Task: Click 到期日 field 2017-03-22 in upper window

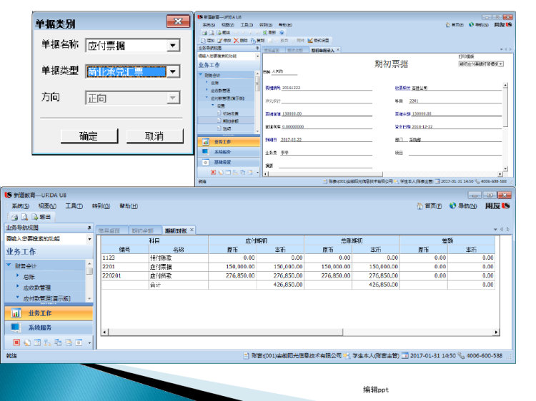Action: click(x=326, y=140)
